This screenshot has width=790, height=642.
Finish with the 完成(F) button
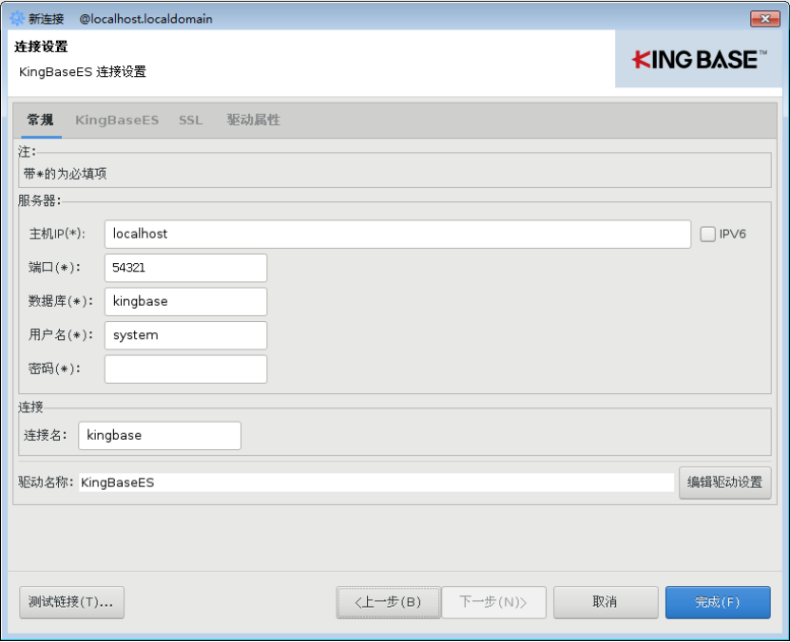[718, 602]
